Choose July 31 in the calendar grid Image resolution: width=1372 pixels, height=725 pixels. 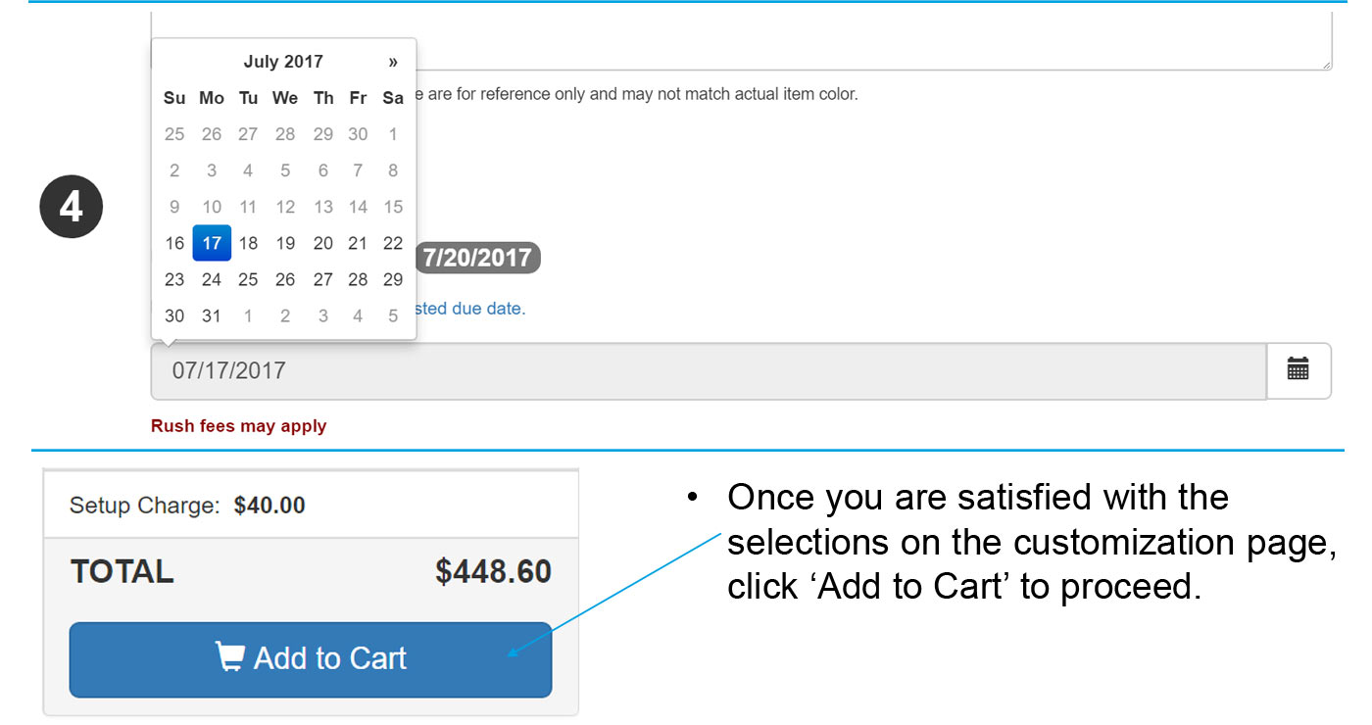[212, 315]
